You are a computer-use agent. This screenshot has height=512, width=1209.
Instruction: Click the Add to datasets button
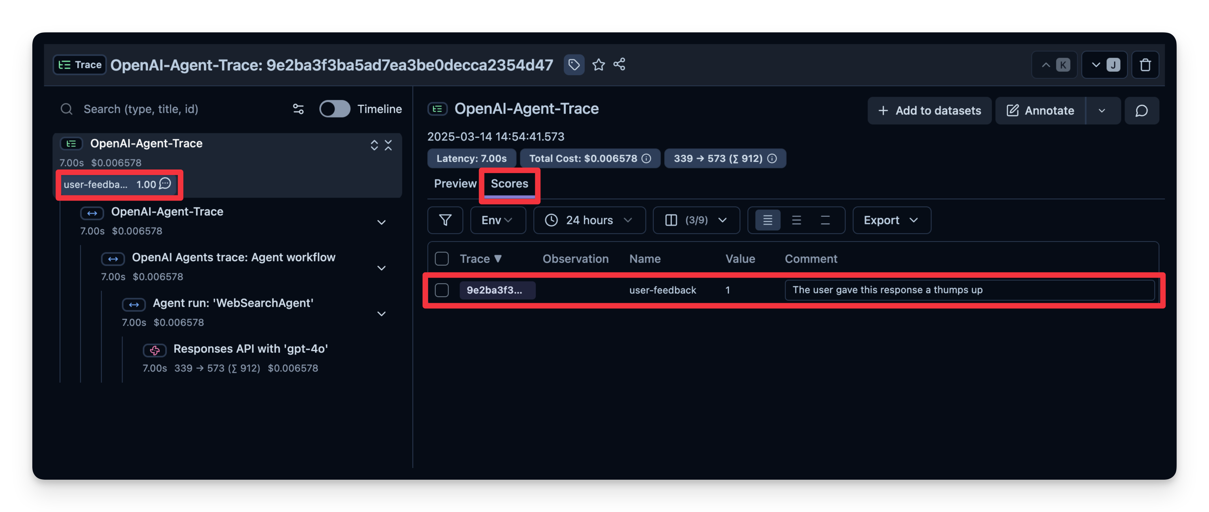(929, 110)
